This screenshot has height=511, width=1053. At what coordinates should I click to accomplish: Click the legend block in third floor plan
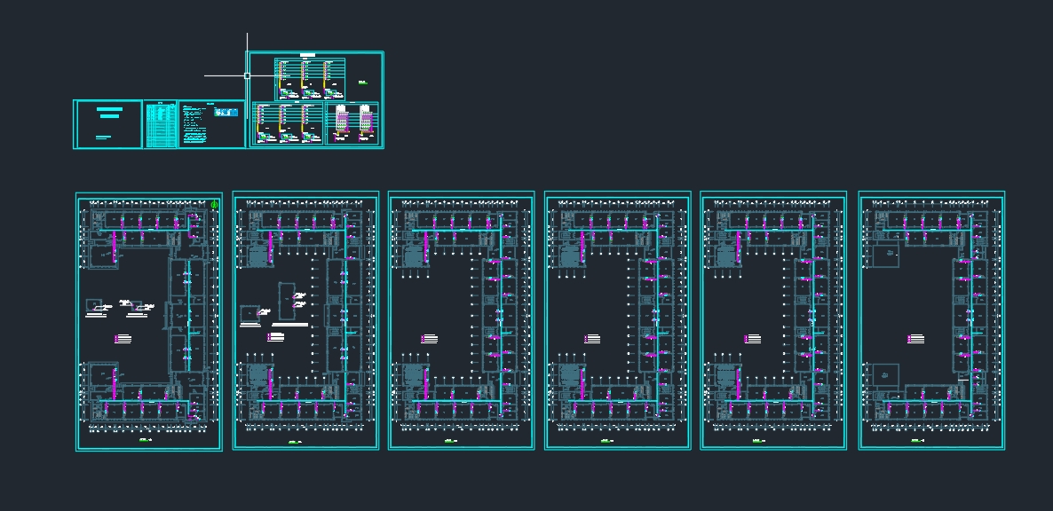[x=430, y=339]
